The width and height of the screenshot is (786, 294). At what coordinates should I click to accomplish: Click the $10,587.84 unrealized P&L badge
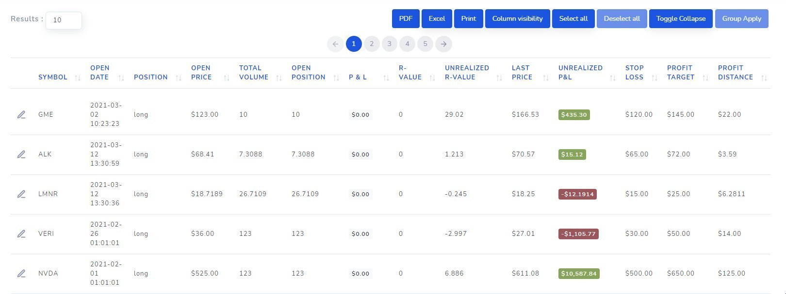click(x=579, y=274)
